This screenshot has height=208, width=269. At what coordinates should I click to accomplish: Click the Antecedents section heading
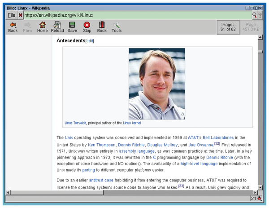(x=71, y=40)
